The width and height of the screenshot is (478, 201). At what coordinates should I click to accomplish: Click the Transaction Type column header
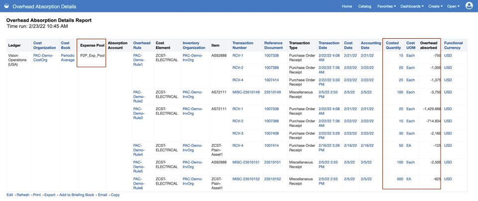[299, 45]
